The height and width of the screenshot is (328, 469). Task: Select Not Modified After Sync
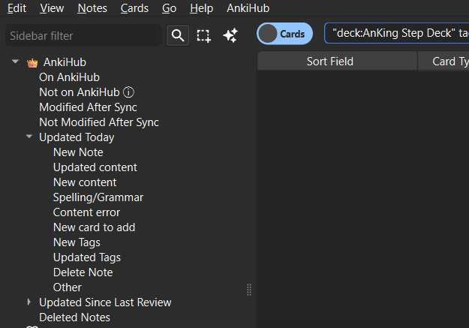point(99,122)
